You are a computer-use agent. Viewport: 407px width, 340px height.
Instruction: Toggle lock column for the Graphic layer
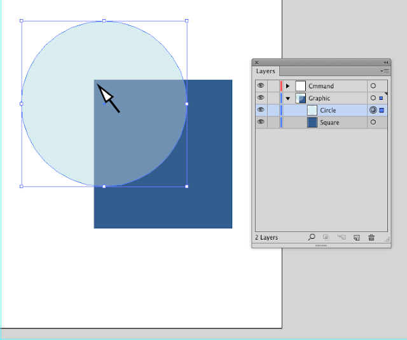click(273, 98)
